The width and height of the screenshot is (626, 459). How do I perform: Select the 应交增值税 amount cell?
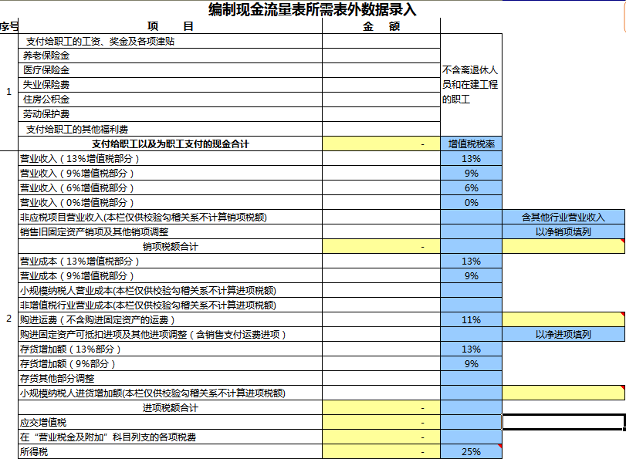pyautogui.click(x=378, y=422)
